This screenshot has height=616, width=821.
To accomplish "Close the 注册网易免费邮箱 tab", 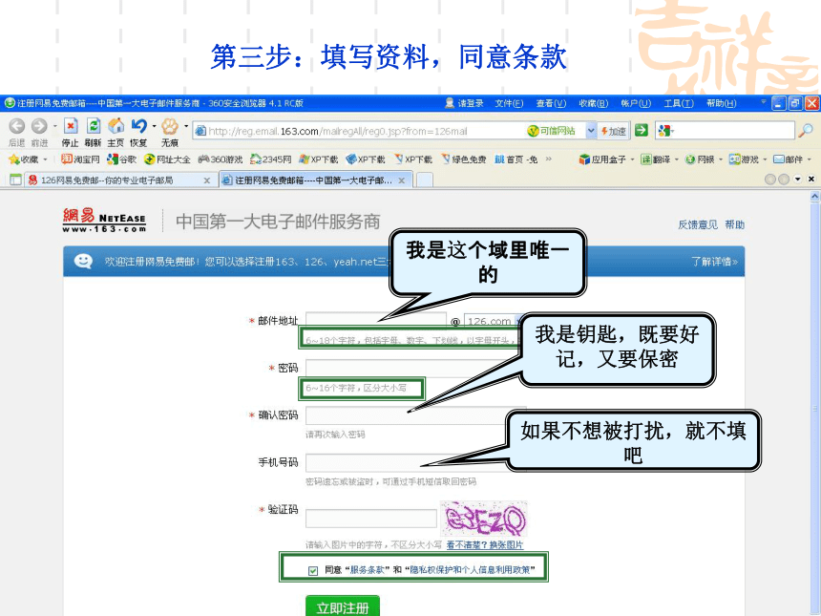I will [402, 181].
